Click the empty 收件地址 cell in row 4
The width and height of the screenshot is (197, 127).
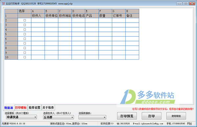pyautogui.click(x=65, y=30)
